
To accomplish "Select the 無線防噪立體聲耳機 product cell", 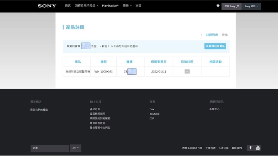I will tap(78, 72).
